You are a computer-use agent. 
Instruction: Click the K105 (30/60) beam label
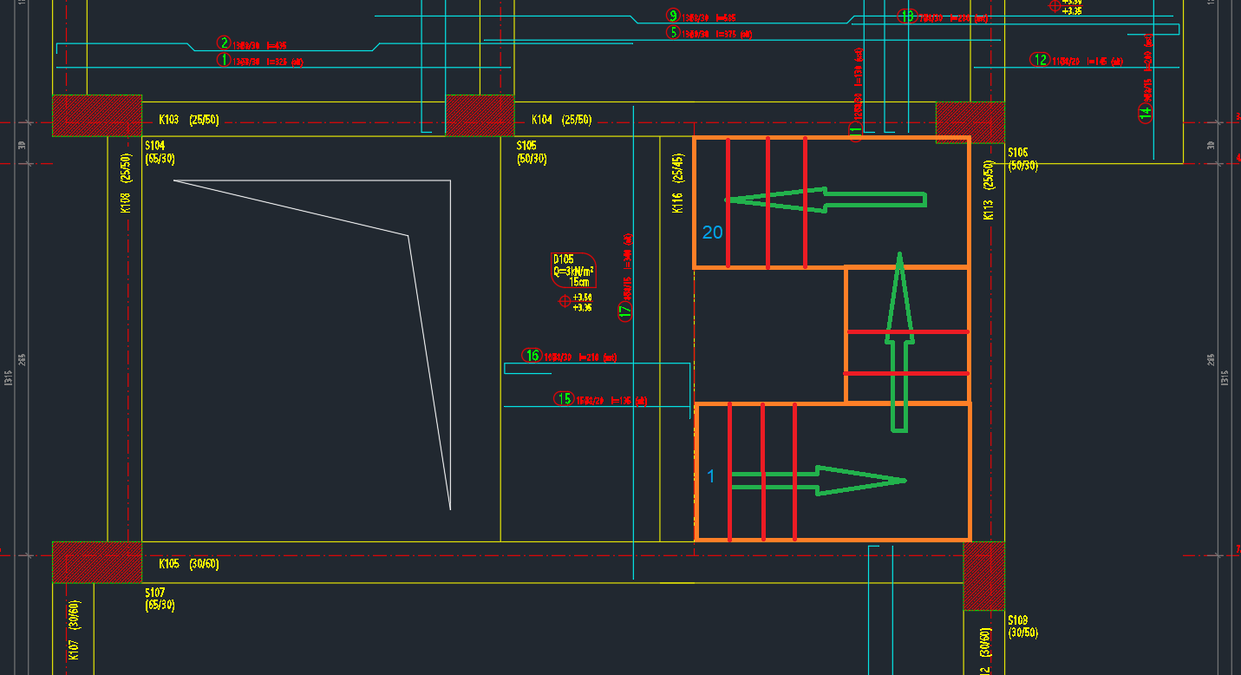coord(188,564)
